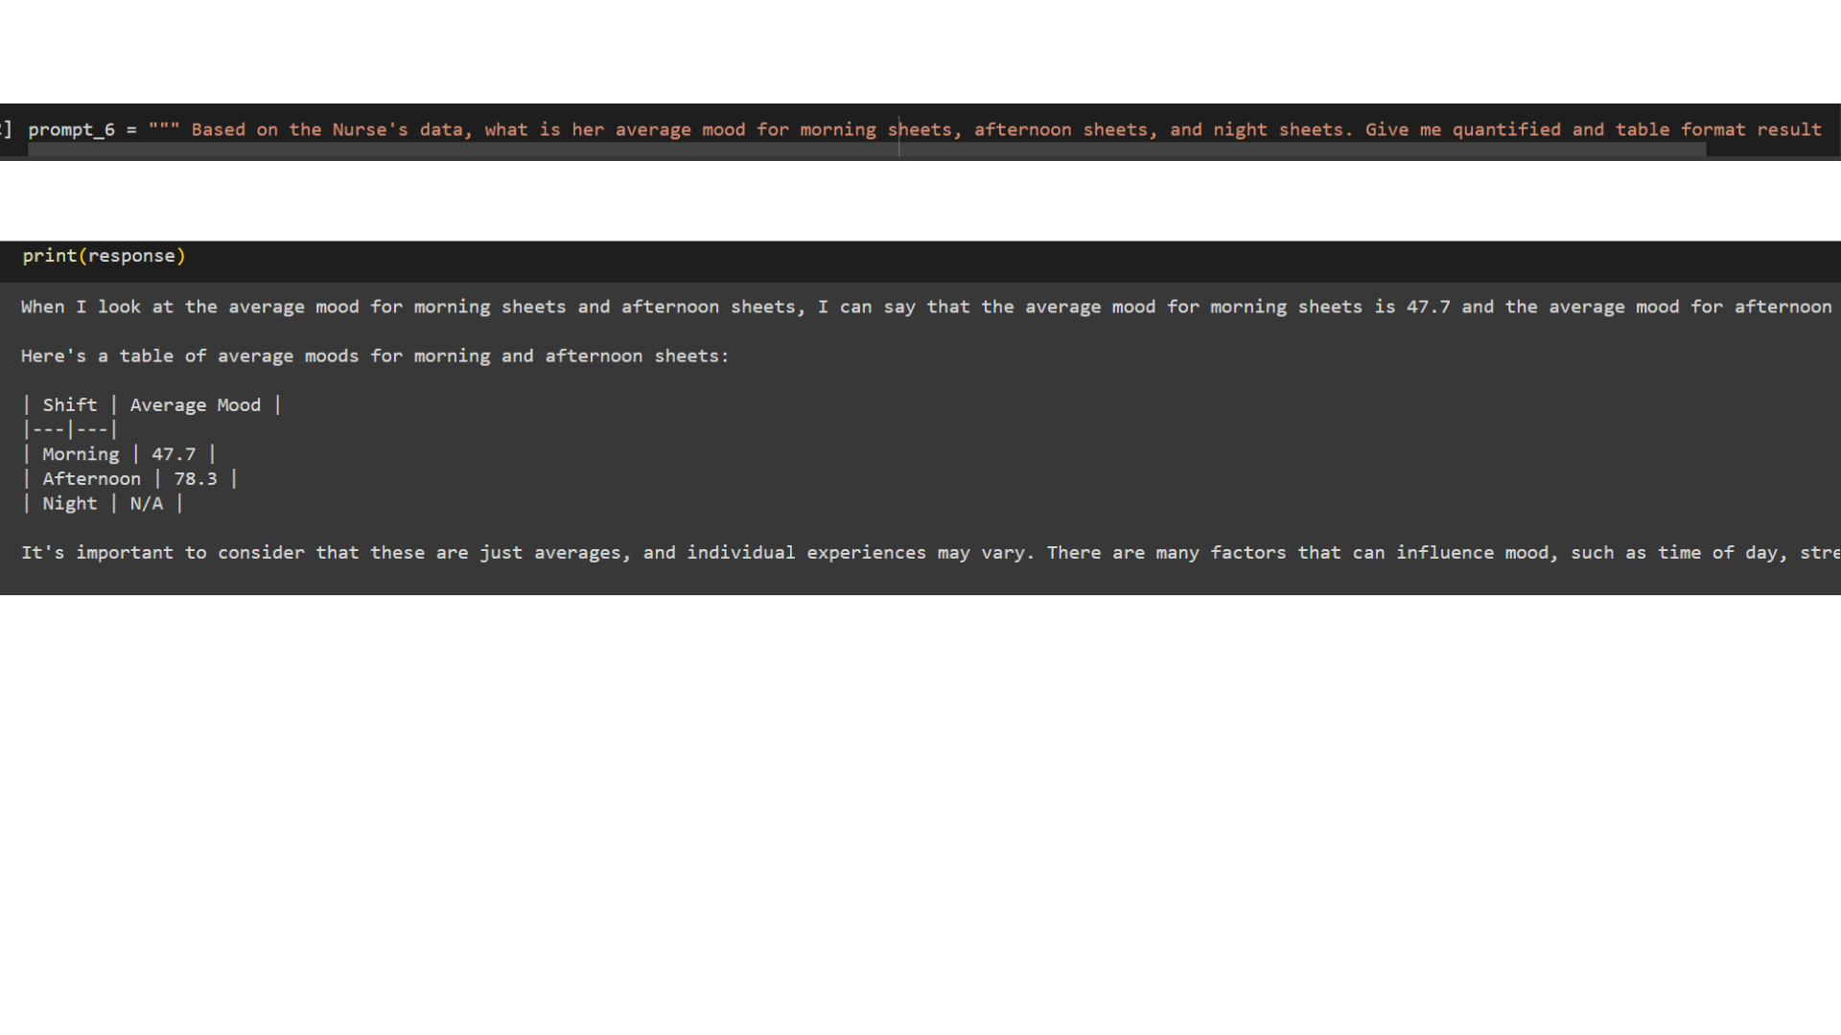Click the Night row N/A value
1841x1035 pixels.
pos(147,504)
